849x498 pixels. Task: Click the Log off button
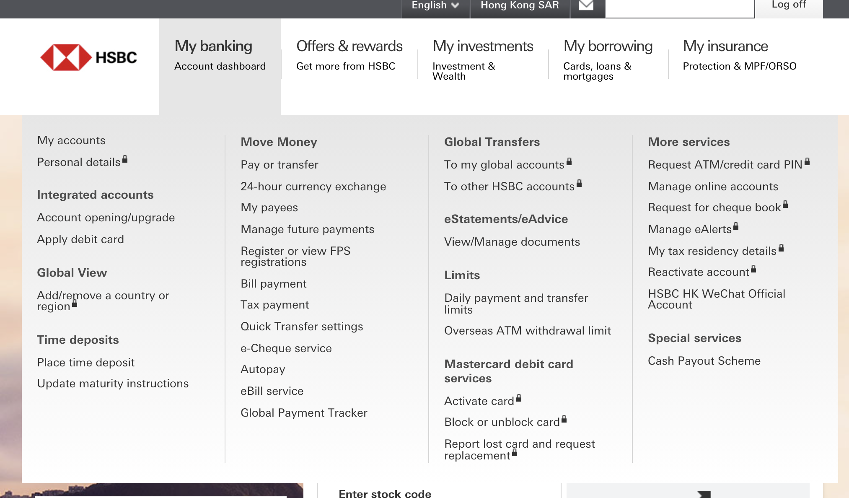pos(788,6)
